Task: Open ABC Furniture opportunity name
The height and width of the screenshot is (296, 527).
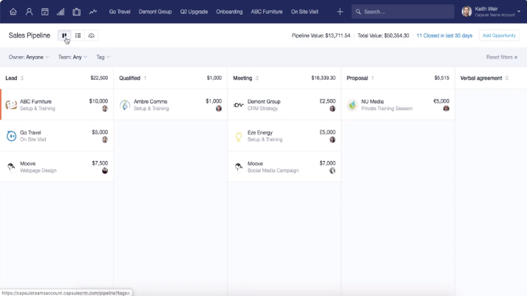Action: (x=35, y=101)
